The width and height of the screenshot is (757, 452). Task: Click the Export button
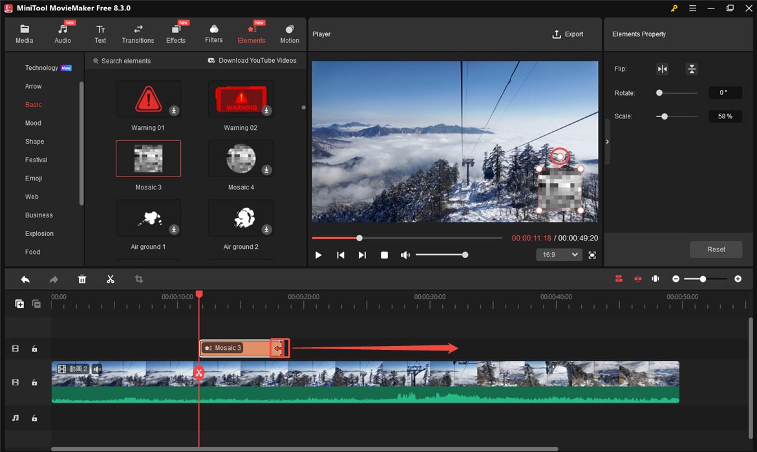(x=568, y=34)
